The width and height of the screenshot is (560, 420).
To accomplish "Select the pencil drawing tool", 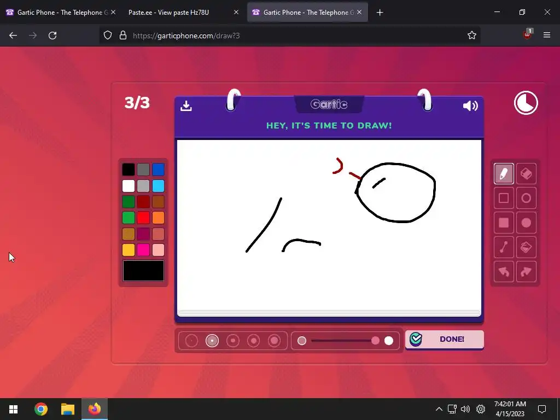I will (504, 174).
